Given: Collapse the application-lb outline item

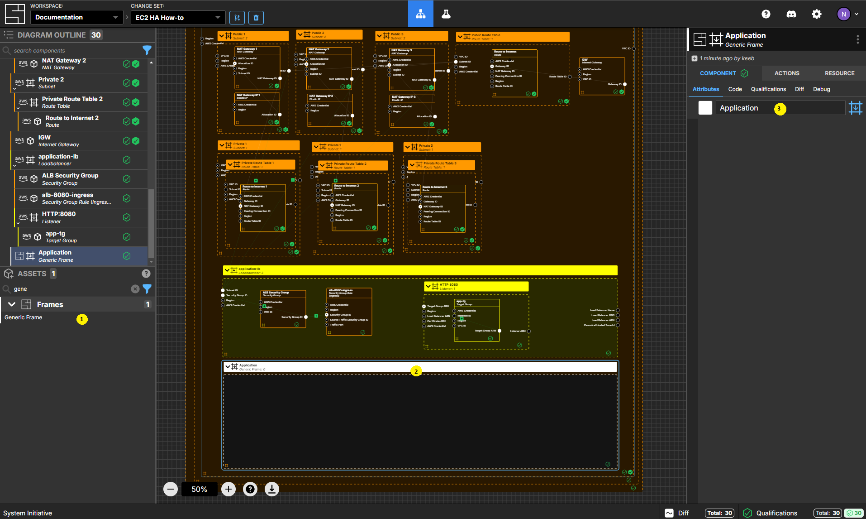Looking at the screenshot, I should click(x=14, y=166).
